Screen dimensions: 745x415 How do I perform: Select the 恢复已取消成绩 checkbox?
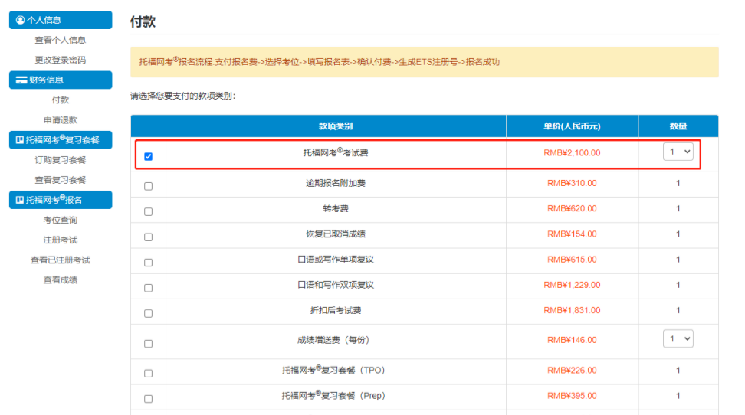click(x=148, y=237)
